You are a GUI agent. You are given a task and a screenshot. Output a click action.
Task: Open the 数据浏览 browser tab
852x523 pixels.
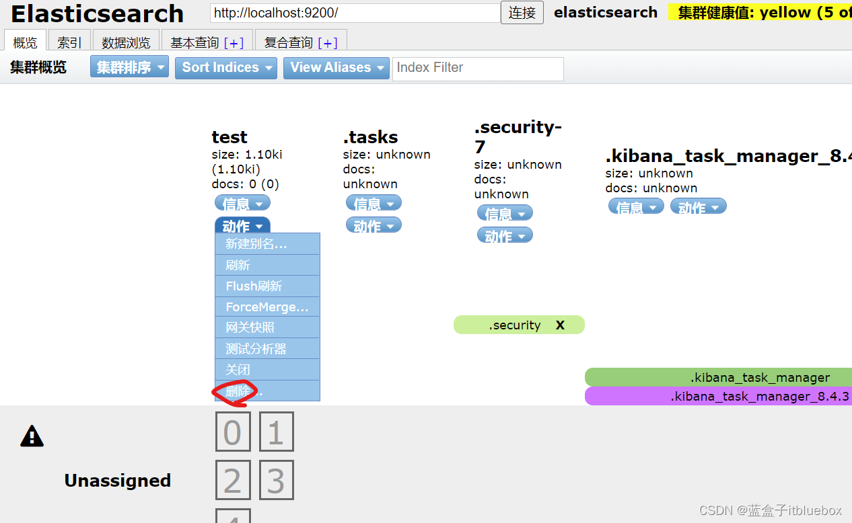coord(126,42)
